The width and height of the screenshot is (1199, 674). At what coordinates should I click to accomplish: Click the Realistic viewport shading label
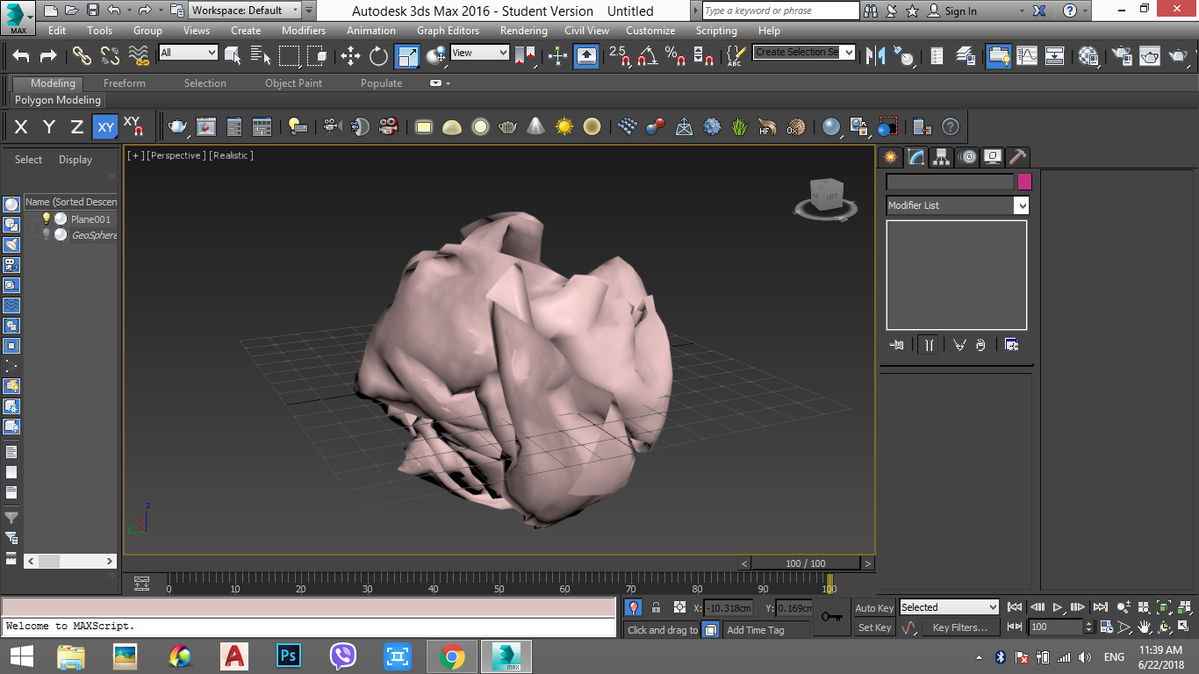(x=231, y=155)
